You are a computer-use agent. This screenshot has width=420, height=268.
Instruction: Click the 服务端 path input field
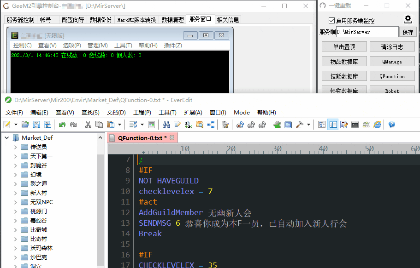[367, 32]
